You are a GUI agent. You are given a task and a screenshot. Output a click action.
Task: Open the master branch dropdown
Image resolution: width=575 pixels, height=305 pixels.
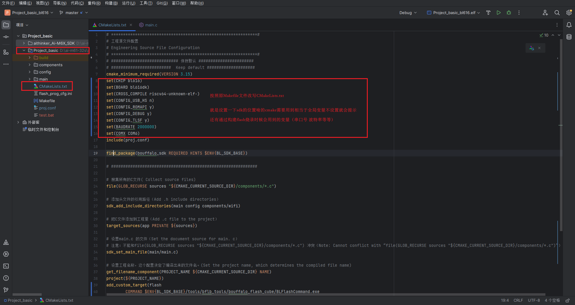pyautogui.click(x=73, y=13)
